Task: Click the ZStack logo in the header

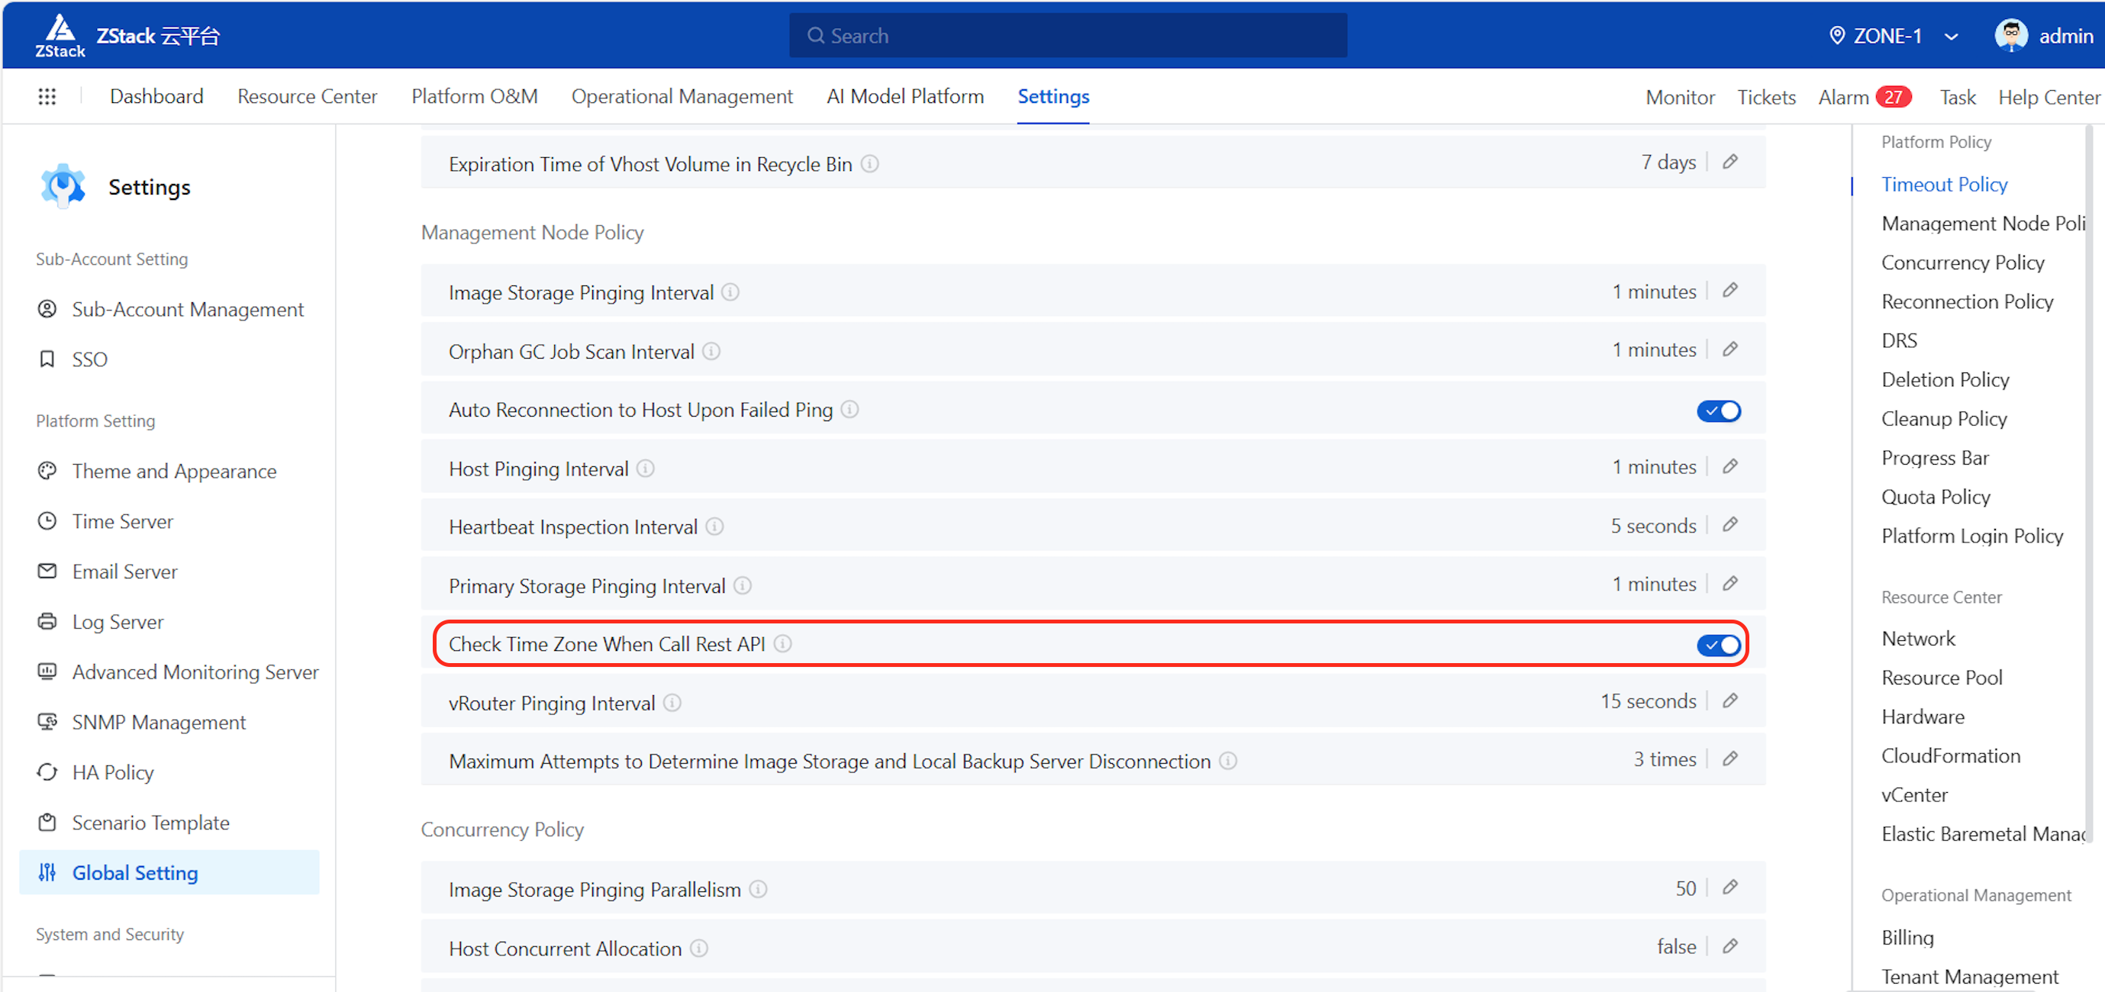Action: 60,35
